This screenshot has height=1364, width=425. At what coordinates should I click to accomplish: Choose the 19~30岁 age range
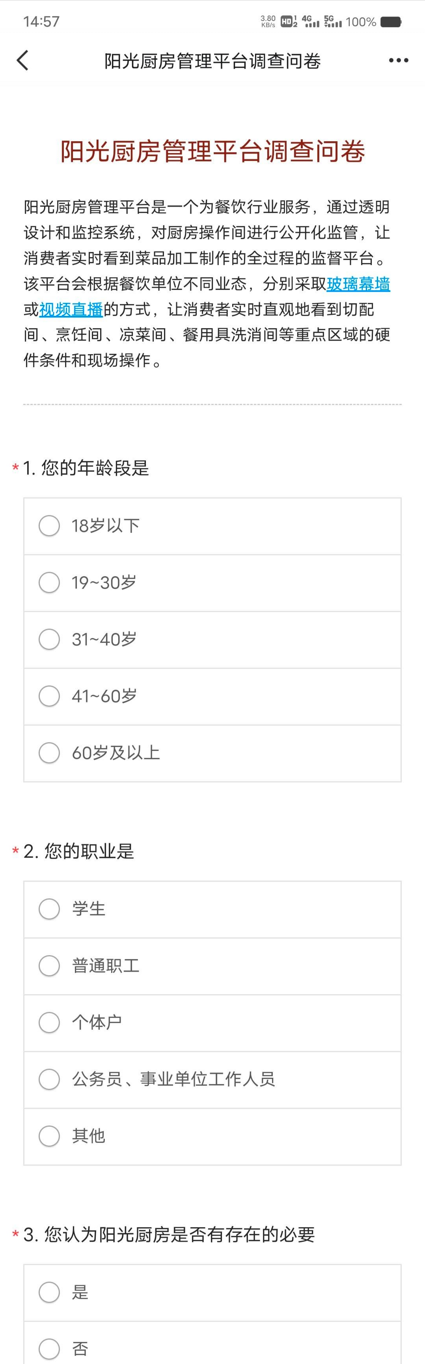49,582
